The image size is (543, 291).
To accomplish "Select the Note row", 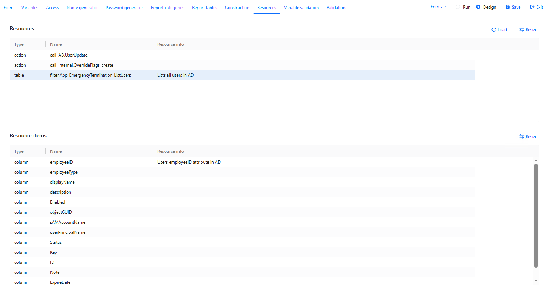I will point(243,272).
